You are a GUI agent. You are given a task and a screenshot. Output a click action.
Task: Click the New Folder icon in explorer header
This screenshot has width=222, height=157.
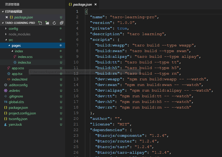pos(47,23)
